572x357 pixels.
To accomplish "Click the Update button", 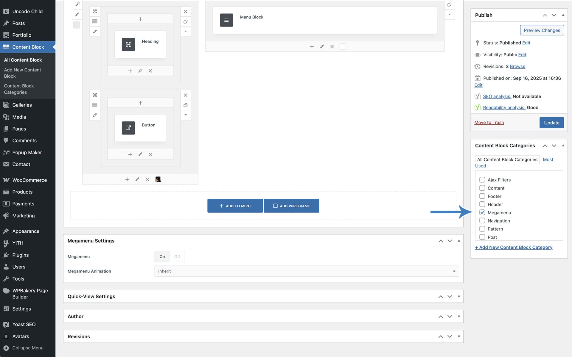I will point(551,123).
